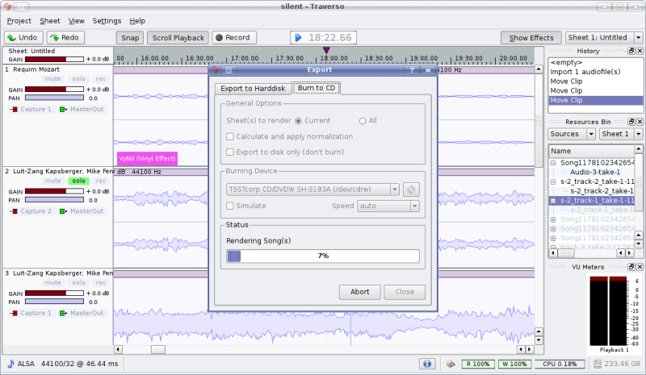This screenshot has width=646, height=375.
Task: Mute the Requim Mozart track
Action: 52,78
